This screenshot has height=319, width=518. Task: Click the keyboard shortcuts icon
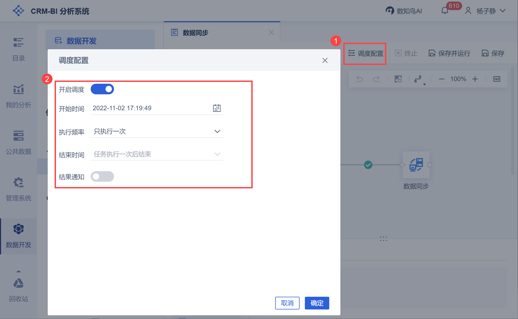[497, 79]
